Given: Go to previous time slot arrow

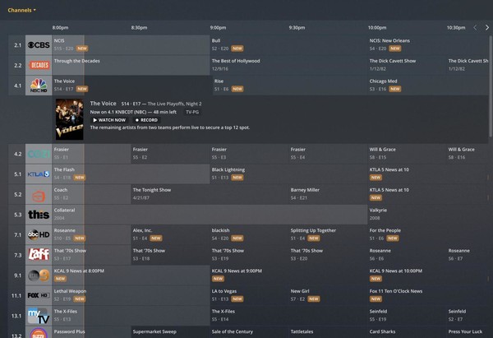Looking at the screenshot, I should coord(475,28).
